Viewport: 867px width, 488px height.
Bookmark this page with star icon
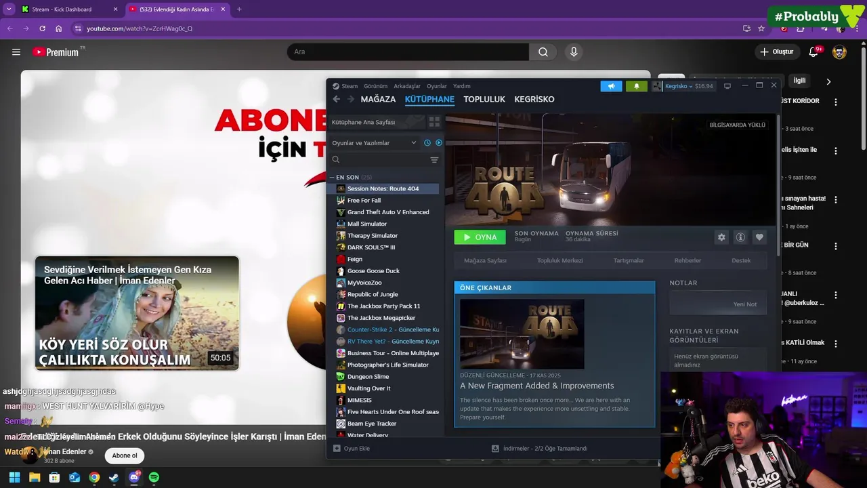tap(761, 28)
